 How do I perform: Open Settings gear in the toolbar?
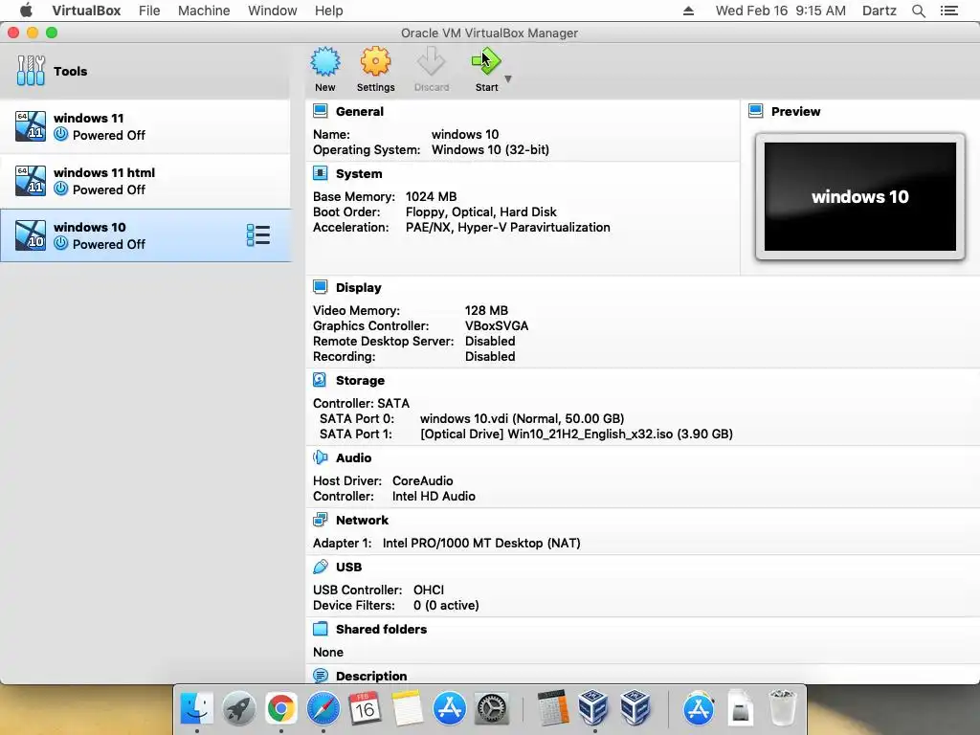coord(375,61)
